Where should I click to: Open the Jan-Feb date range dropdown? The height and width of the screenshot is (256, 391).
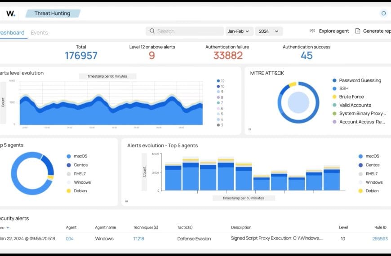click(x=239, y=31)
